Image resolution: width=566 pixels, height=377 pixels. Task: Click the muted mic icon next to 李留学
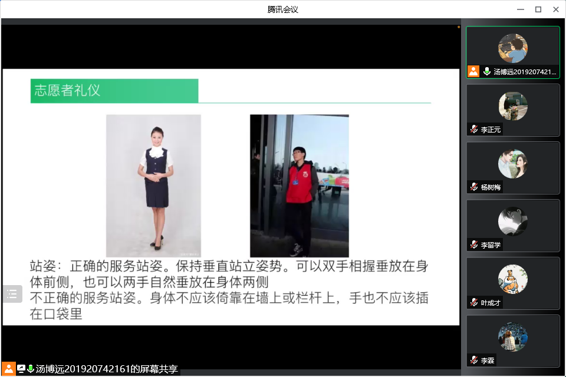pos(473,244)
